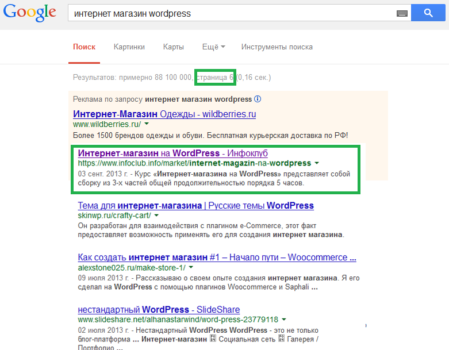Expand the arrow next to the slideshare.net URL
The height and width of the screenshot is (350, 449).
point(284,320)
